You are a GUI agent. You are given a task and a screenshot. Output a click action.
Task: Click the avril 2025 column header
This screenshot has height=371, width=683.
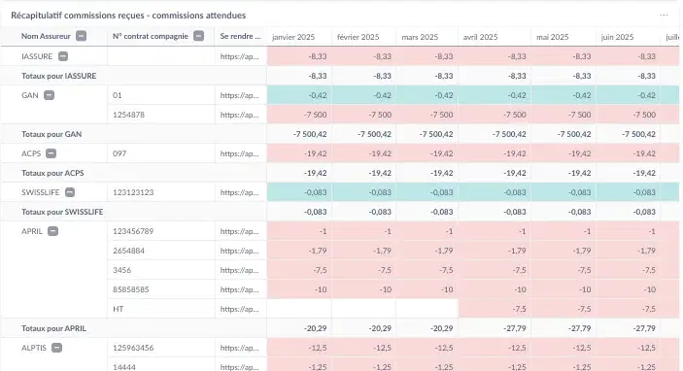tap(480, 37)
